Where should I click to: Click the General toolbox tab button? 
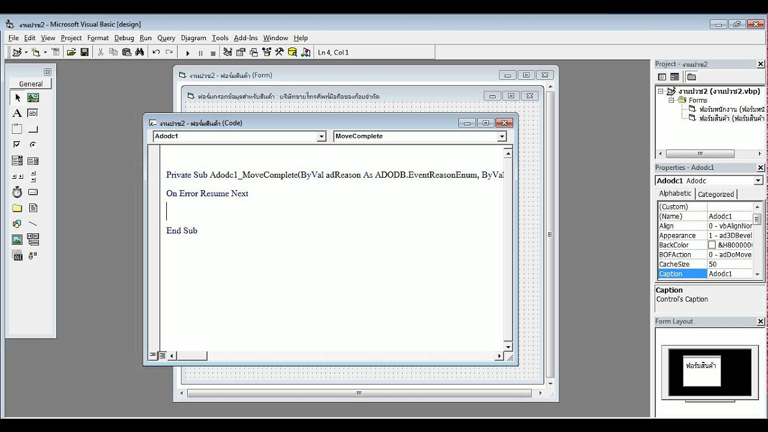tap(31, 84)
